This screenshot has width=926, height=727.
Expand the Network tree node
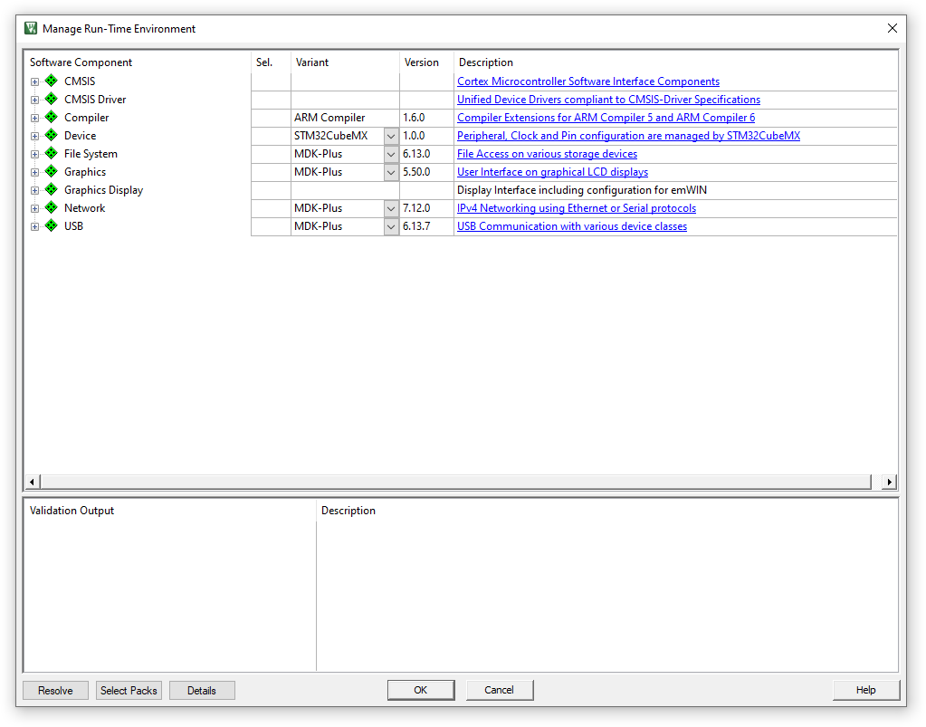[34, 208]
